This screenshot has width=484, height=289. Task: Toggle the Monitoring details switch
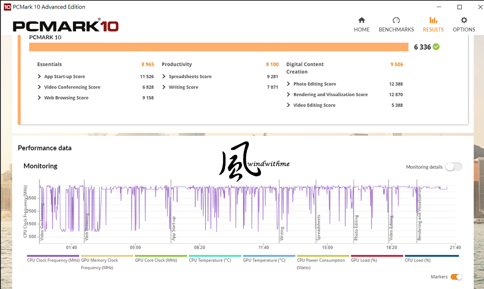pyautogui.click(x=453, y=167)
